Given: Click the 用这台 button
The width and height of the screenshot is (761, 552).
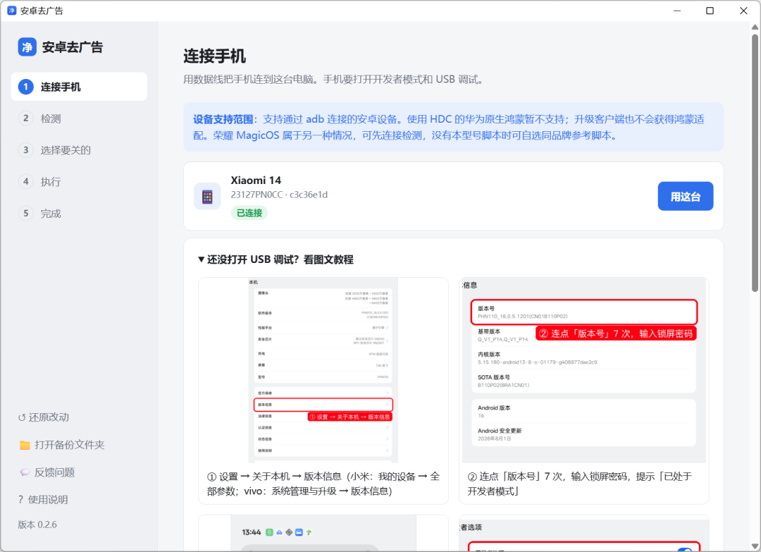Looking at the screenshot, I should coord(686,196).
